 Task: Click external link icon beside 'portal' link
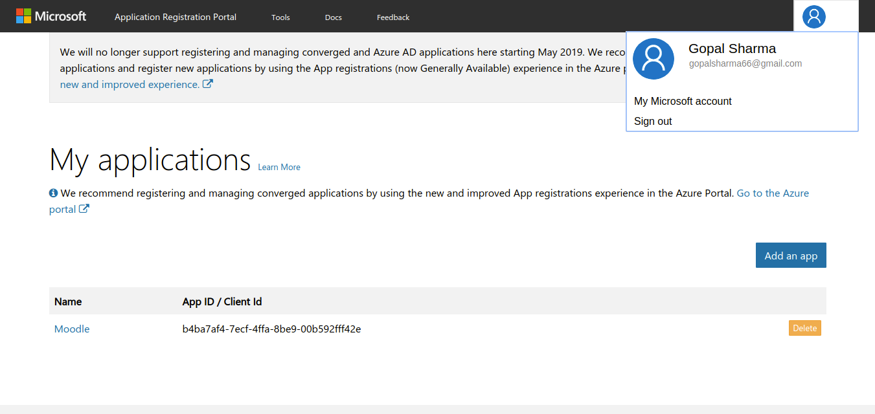click(84, 209)
